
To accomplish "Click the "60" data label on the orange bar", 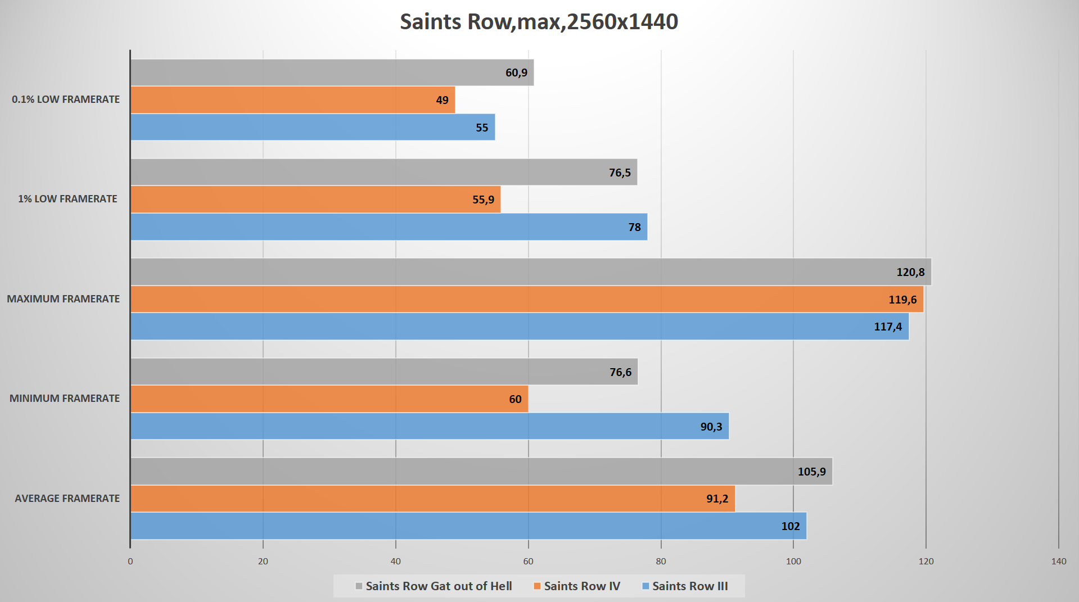I will (x=515, y=399).
